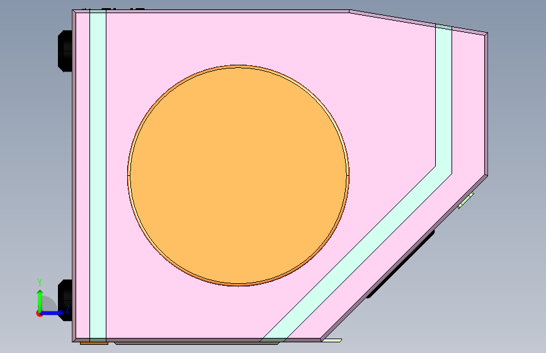546x353 pixels.
Task: Select small green part on diagonal edge
Action: pyautogui.click(x=466, y=200)
